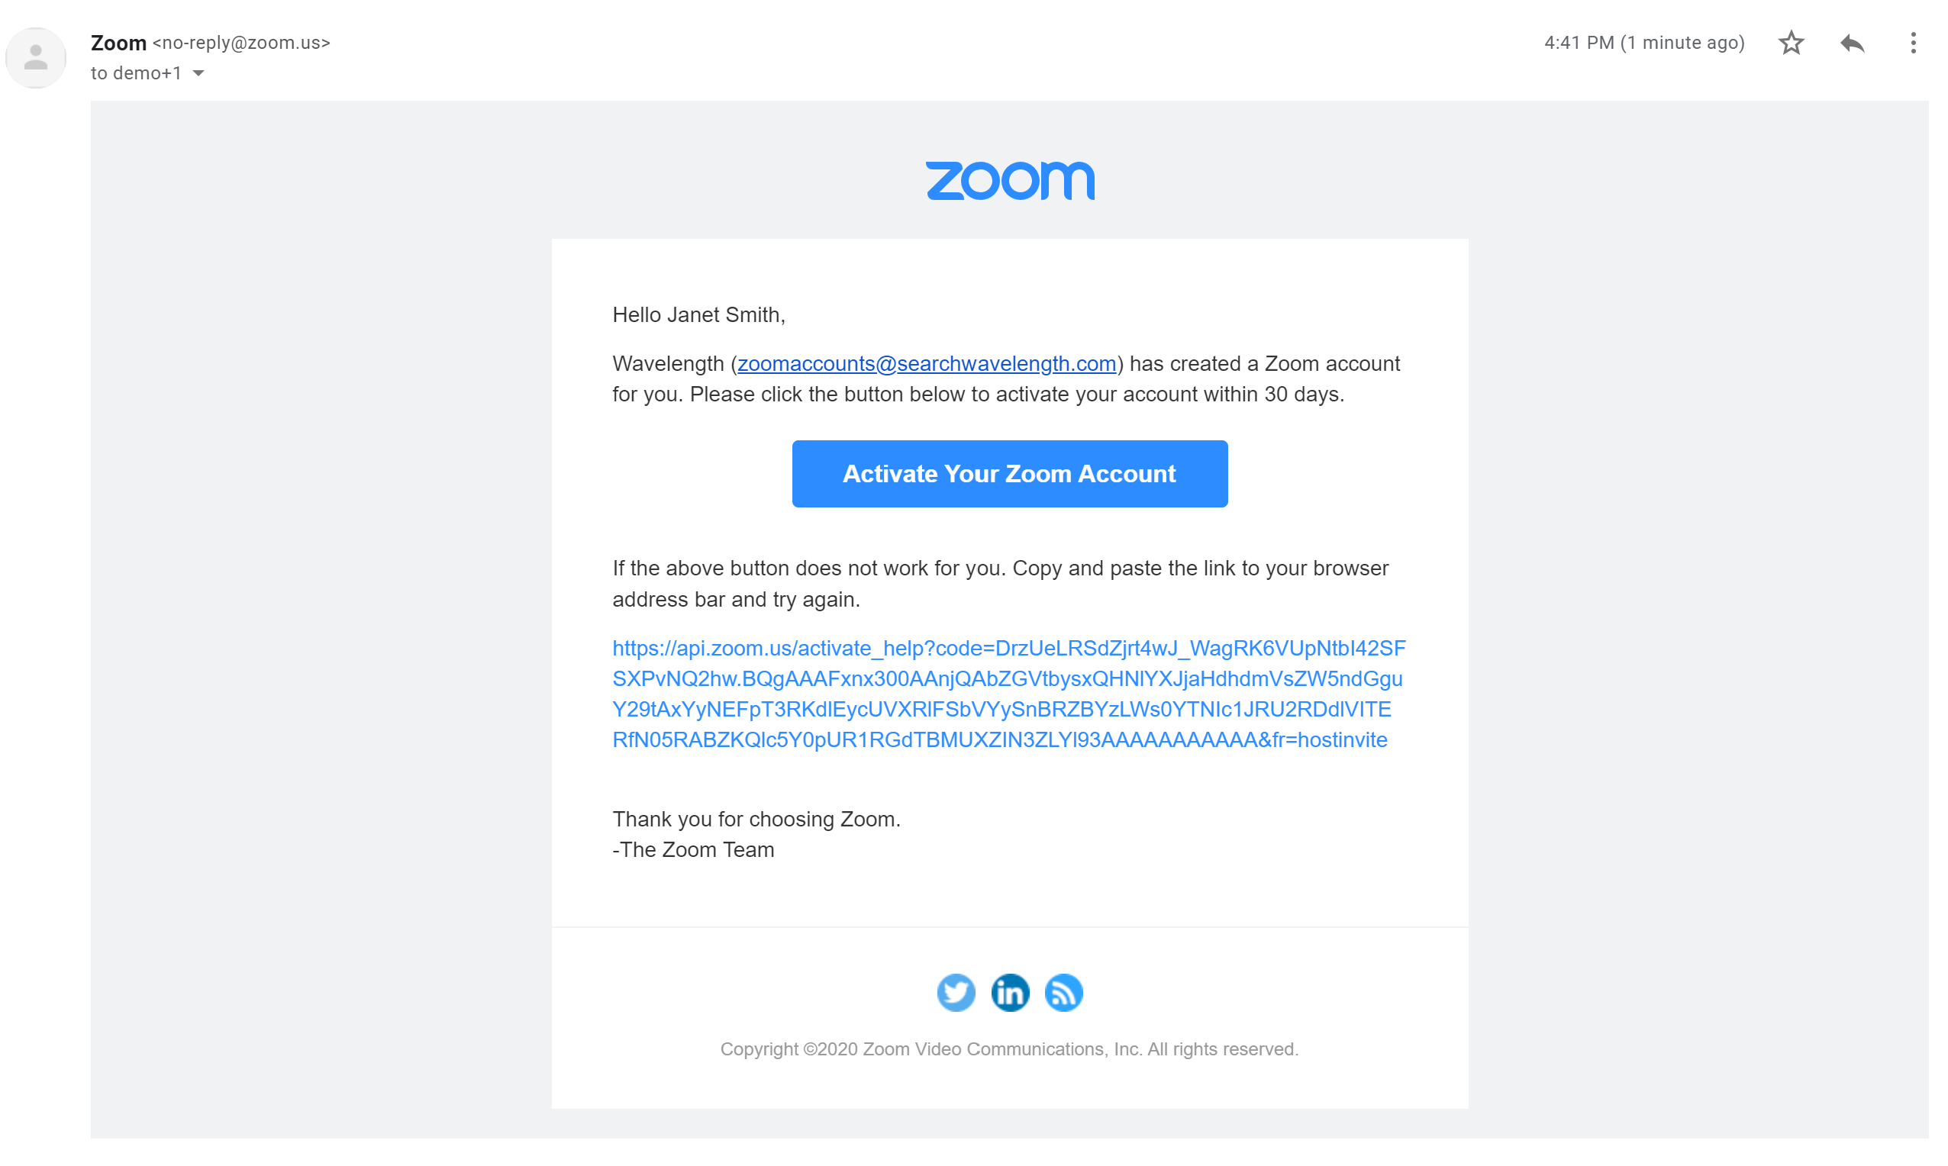Open the zoomaccounts@searchwavelength.com email link
The width and height of the screenshot is (1948, 1166).
[927, 364]
